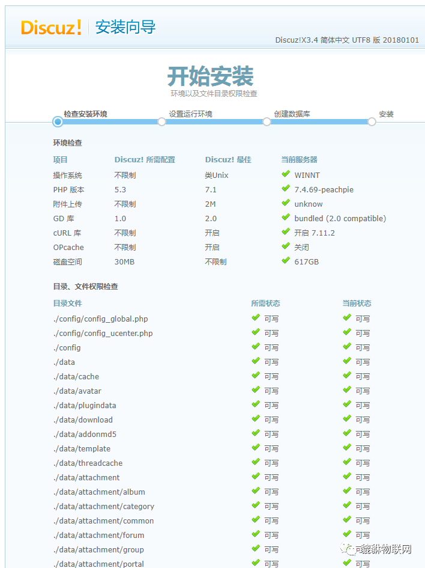Click the ./data/attachment path text
425x568 pixels.
tap(86, 477)
